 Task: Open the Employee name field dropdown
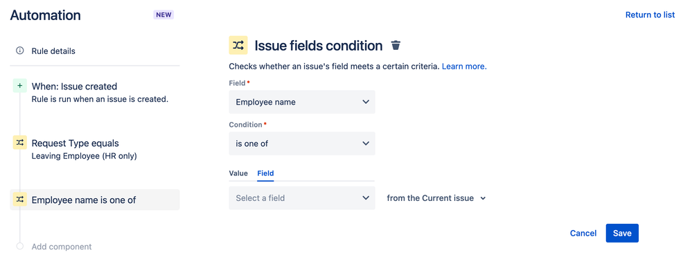tap(302, 102)
